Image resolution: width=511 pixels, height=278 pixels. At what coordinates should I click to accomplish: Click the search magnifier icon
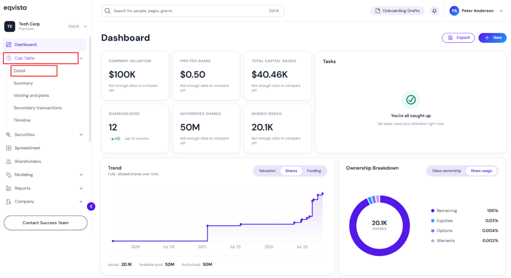pyautogui.click(x=107, y=10)
